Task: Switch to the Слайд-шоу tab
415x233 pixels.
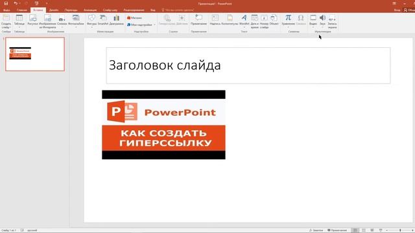Action: pos(110,10)
